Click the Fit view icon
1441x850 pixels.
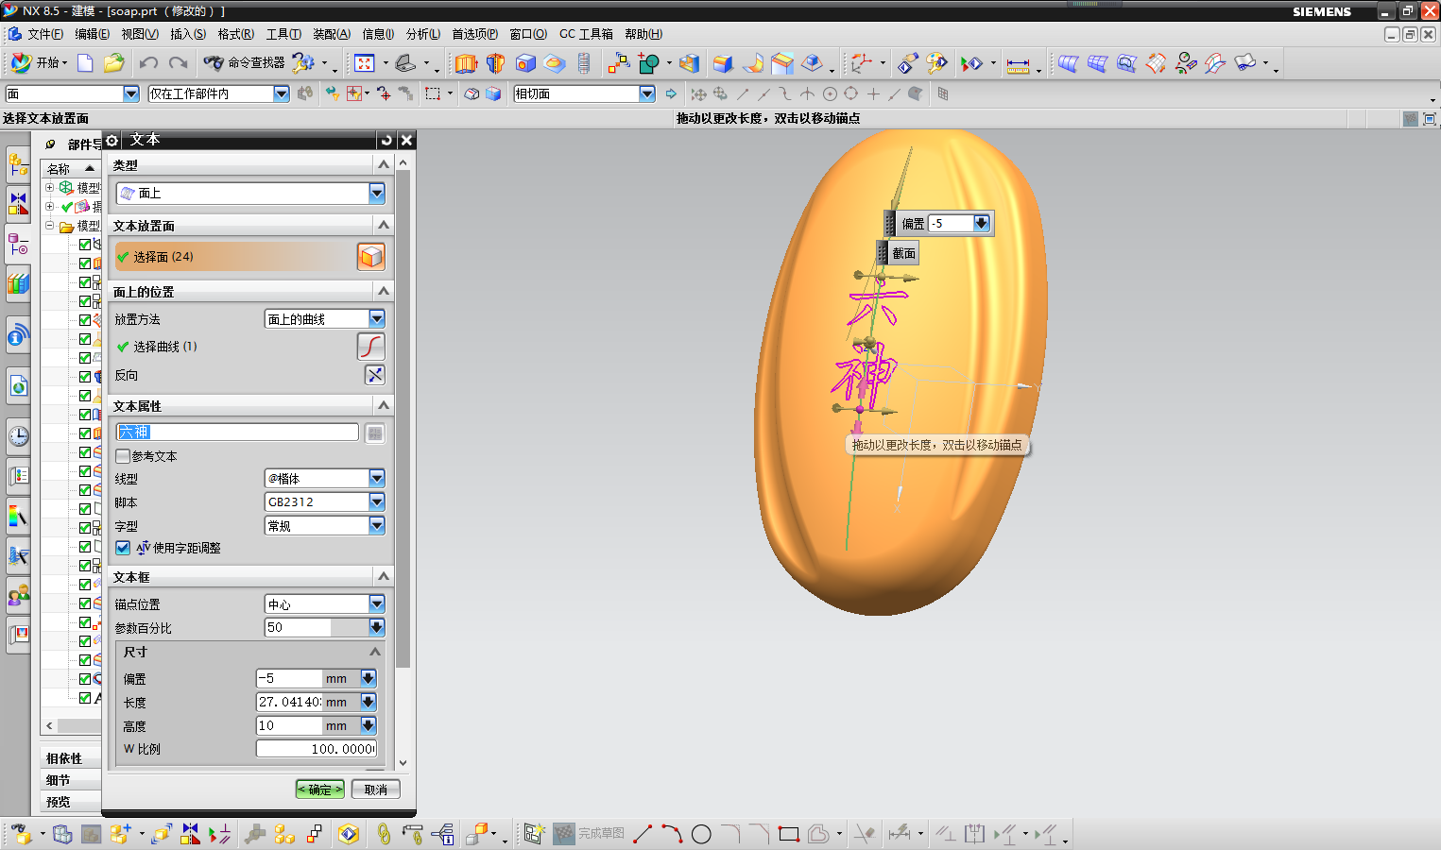tap(365, 63)
